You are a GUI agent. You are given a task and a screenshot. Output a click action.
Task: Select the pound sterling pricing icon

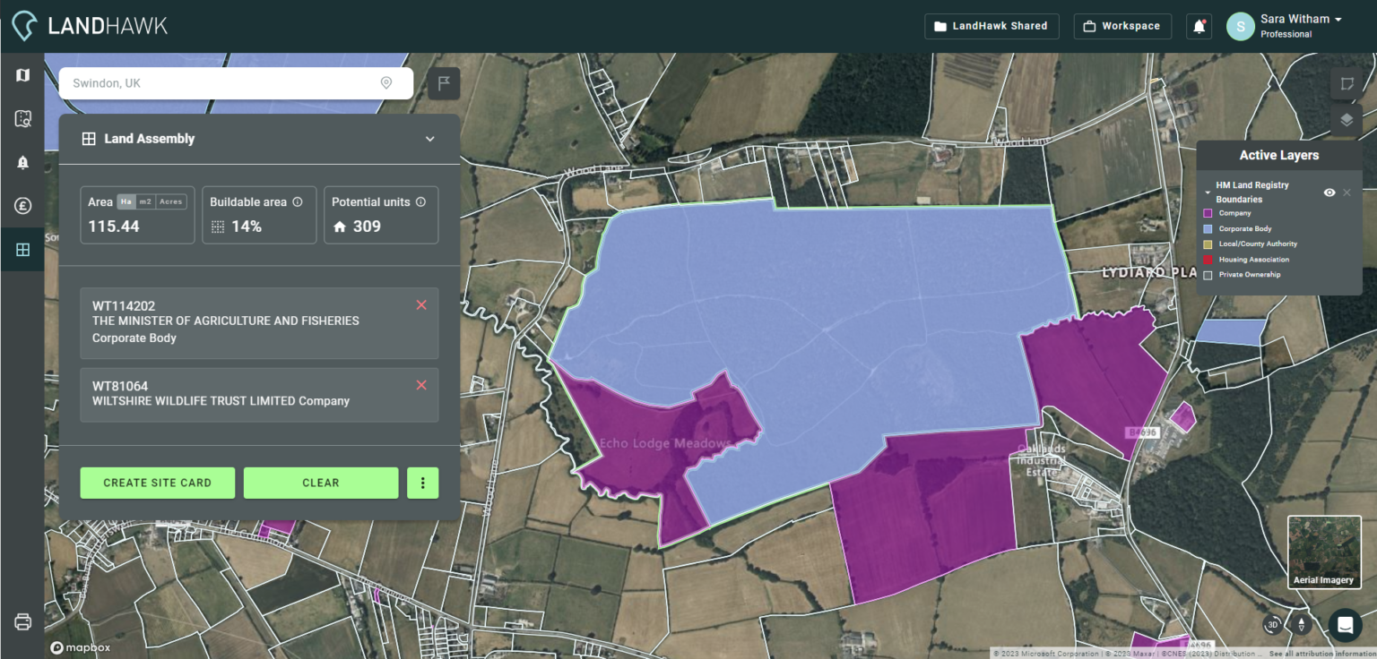(x=22, y=205)
